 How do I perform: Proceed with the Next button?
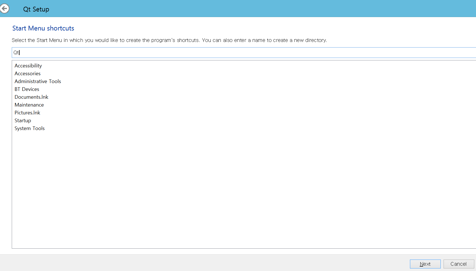(425, 264)
